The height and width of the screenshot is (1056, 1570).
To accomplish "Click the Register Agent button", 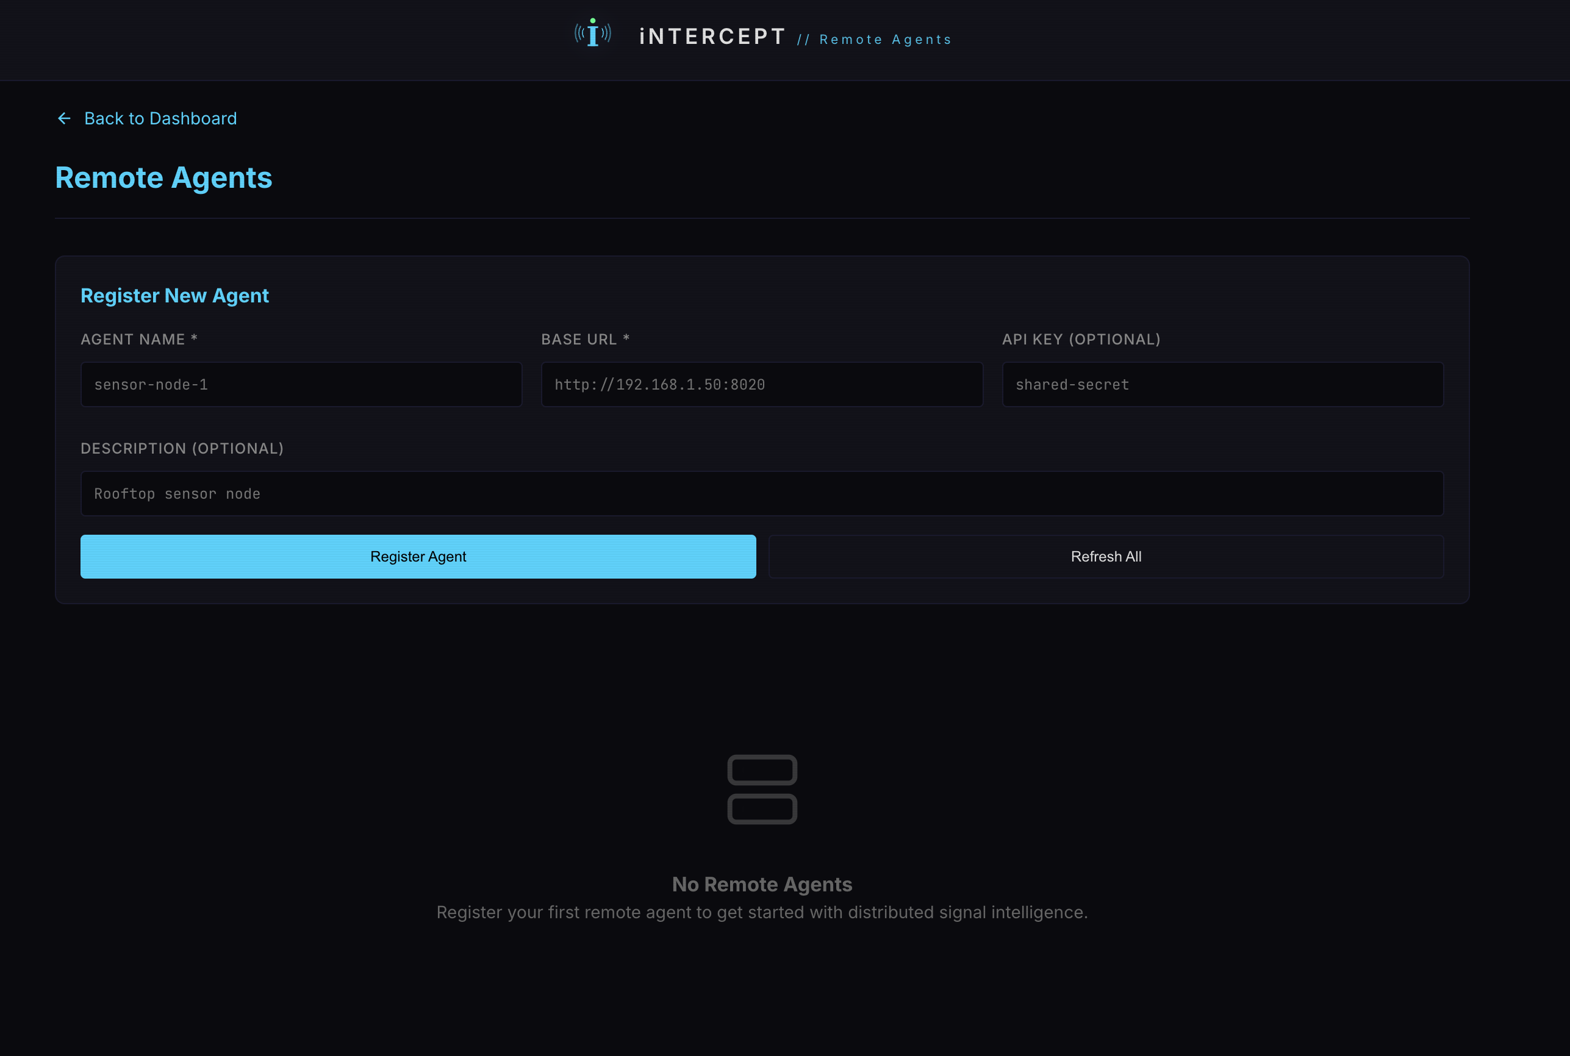I will coord(418,556).
